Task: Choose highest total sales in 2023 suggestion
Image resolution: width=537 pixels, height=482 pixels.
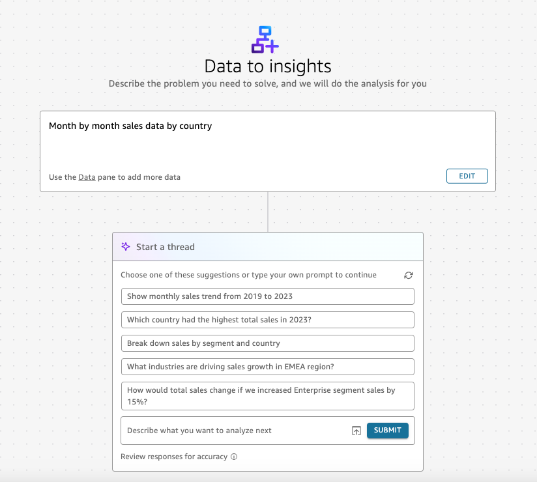Action: pyautogui.click(x=267, y=320)
